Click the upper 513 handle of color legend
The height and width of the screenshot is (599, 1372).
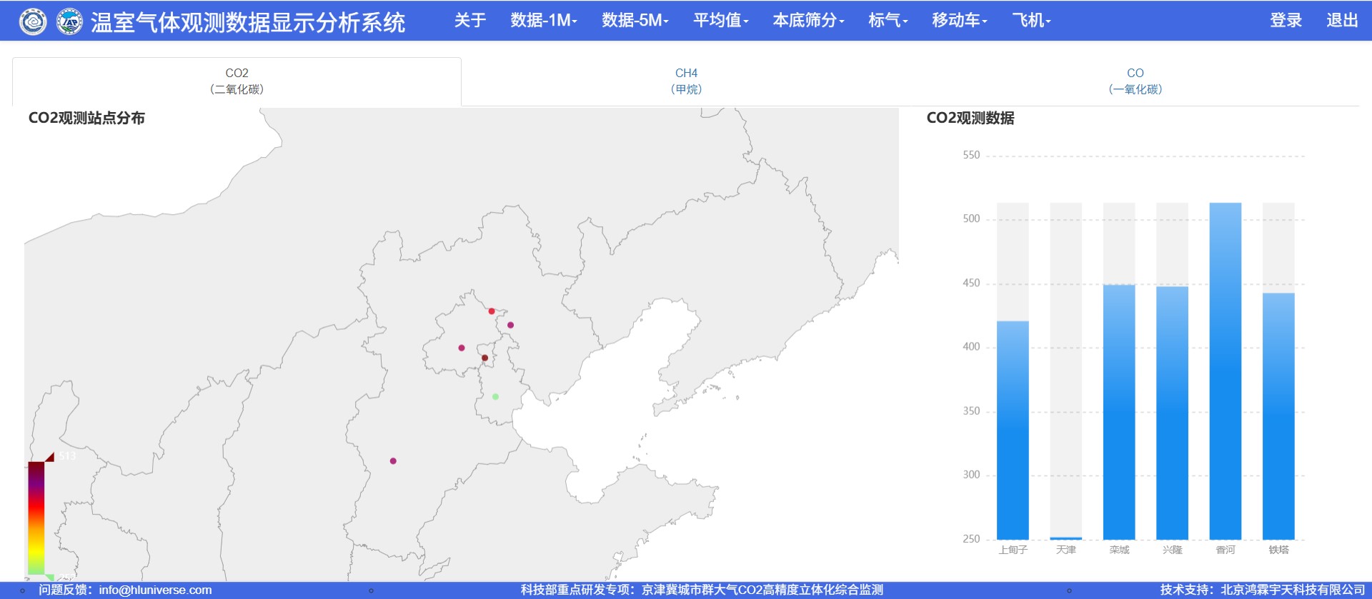click(x=50, y=457)
